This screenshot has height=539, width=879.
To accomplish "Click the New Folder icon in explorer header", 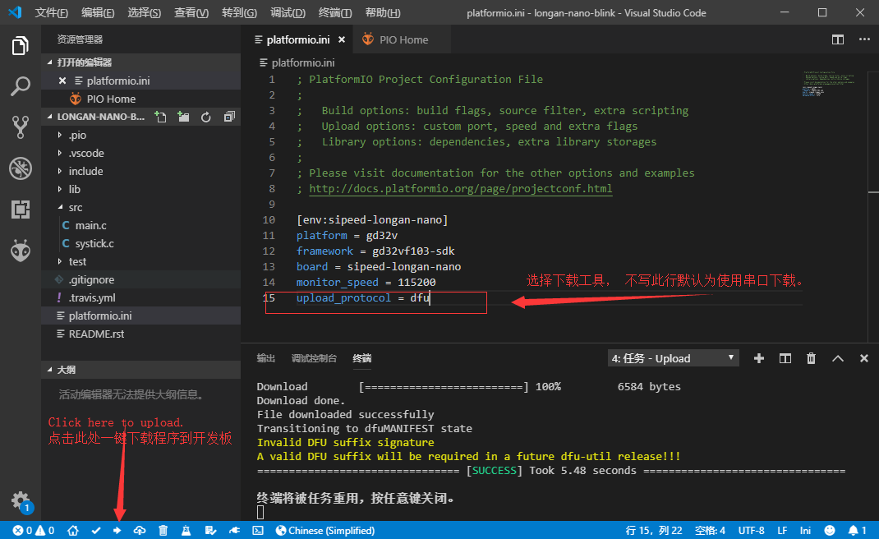I will click(x=183, y=117).
